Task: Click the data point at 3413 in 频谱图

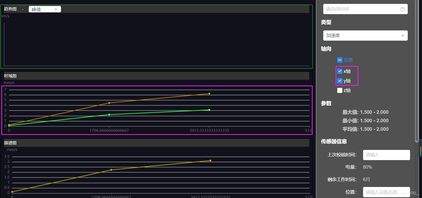Action: pos(210,161)
